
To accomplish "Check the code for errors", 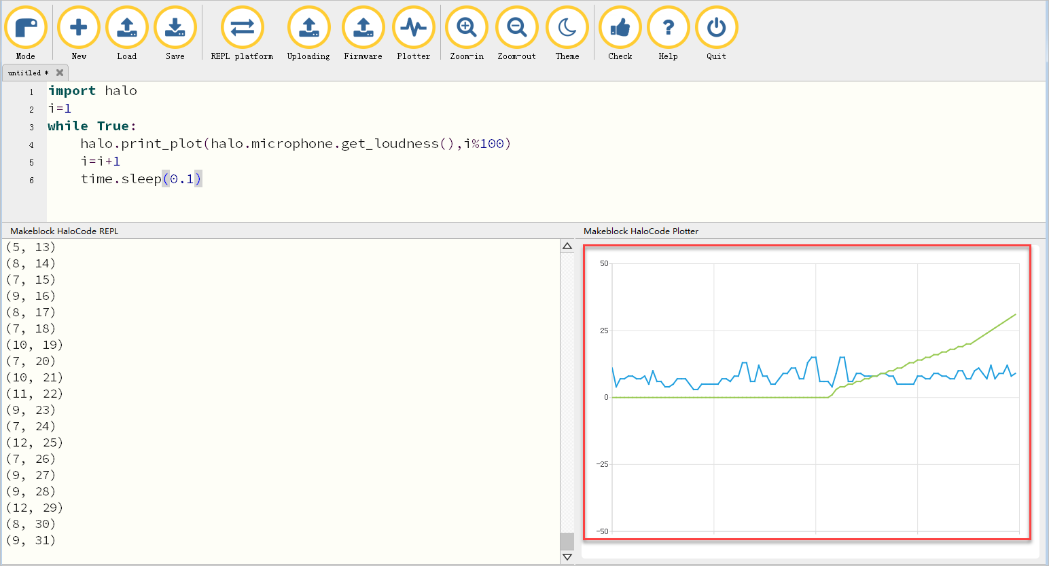I will pos(620,28).
